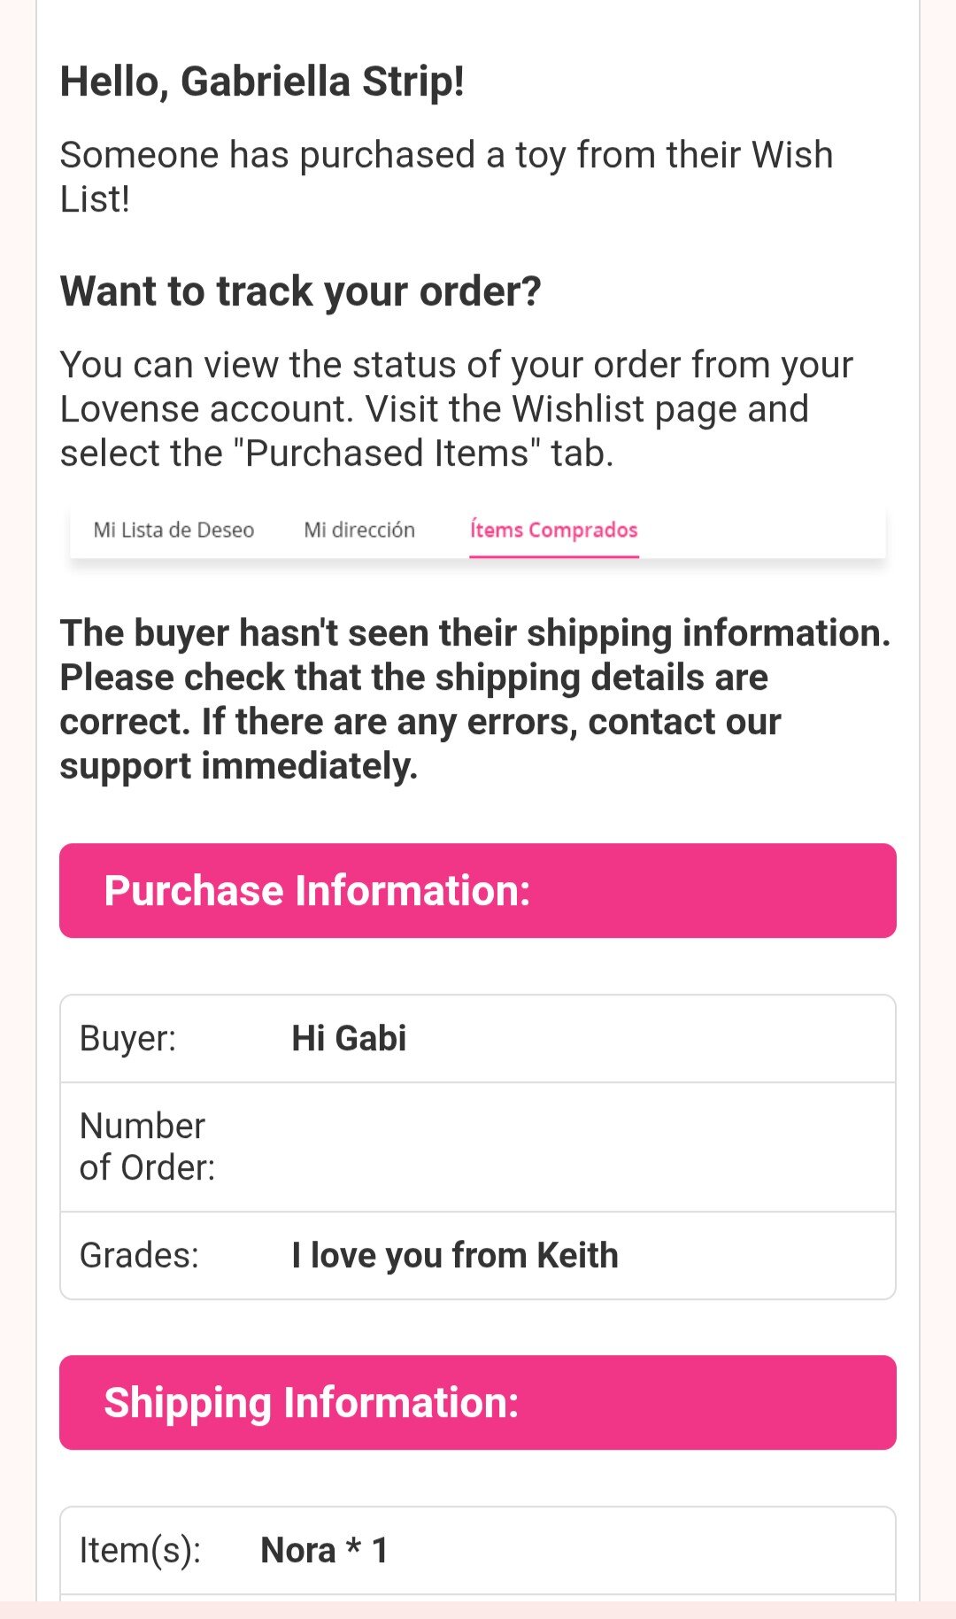Screen dimensions: 956x1619
Task: Click the Buyer label in purchase table
Action: [x=128, y=1038]
